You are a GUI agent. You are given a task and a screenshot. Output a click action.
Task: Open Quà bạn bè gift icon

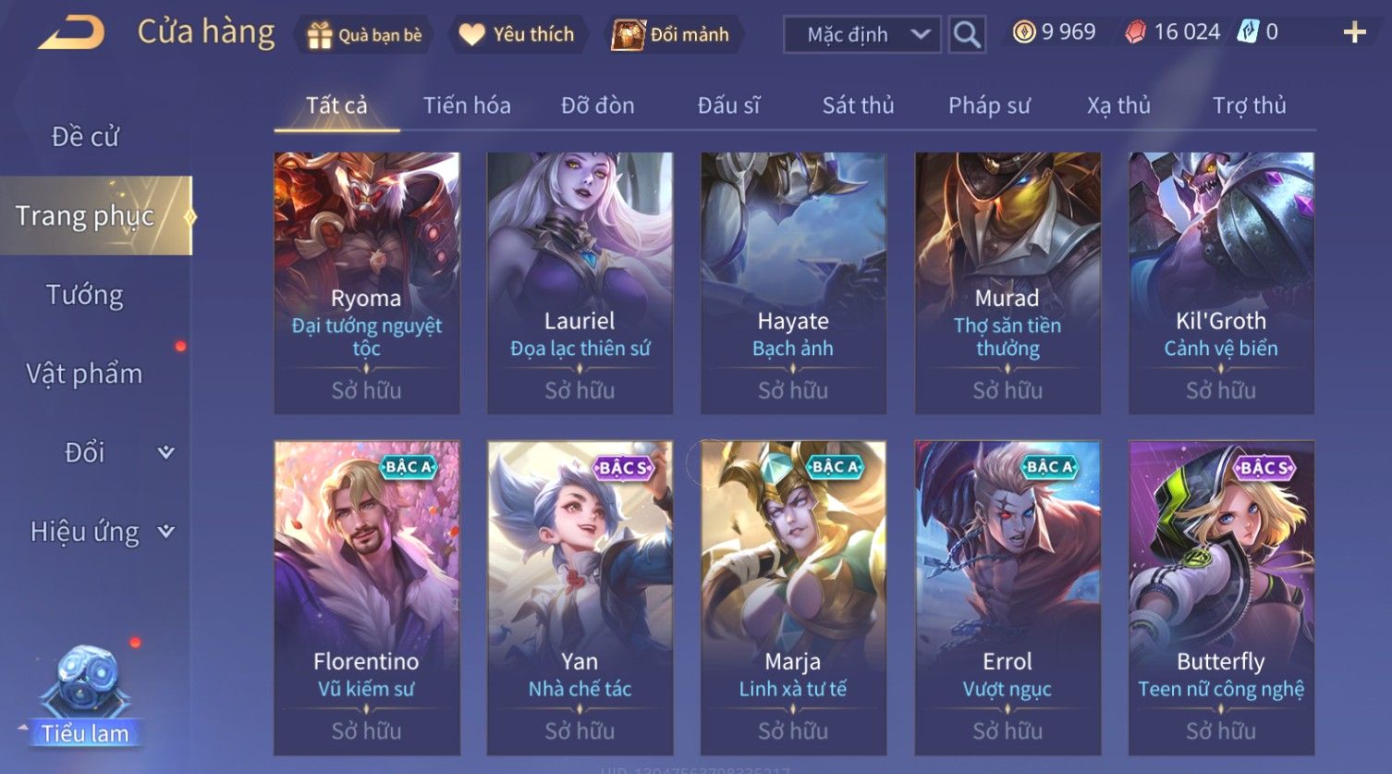pyautogui.click(x=319, y=35)
